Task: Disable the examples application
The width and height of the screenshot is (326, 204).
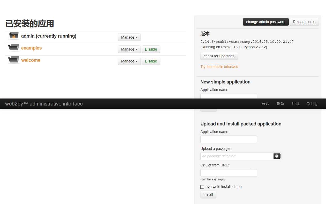Action: point(151,49)
